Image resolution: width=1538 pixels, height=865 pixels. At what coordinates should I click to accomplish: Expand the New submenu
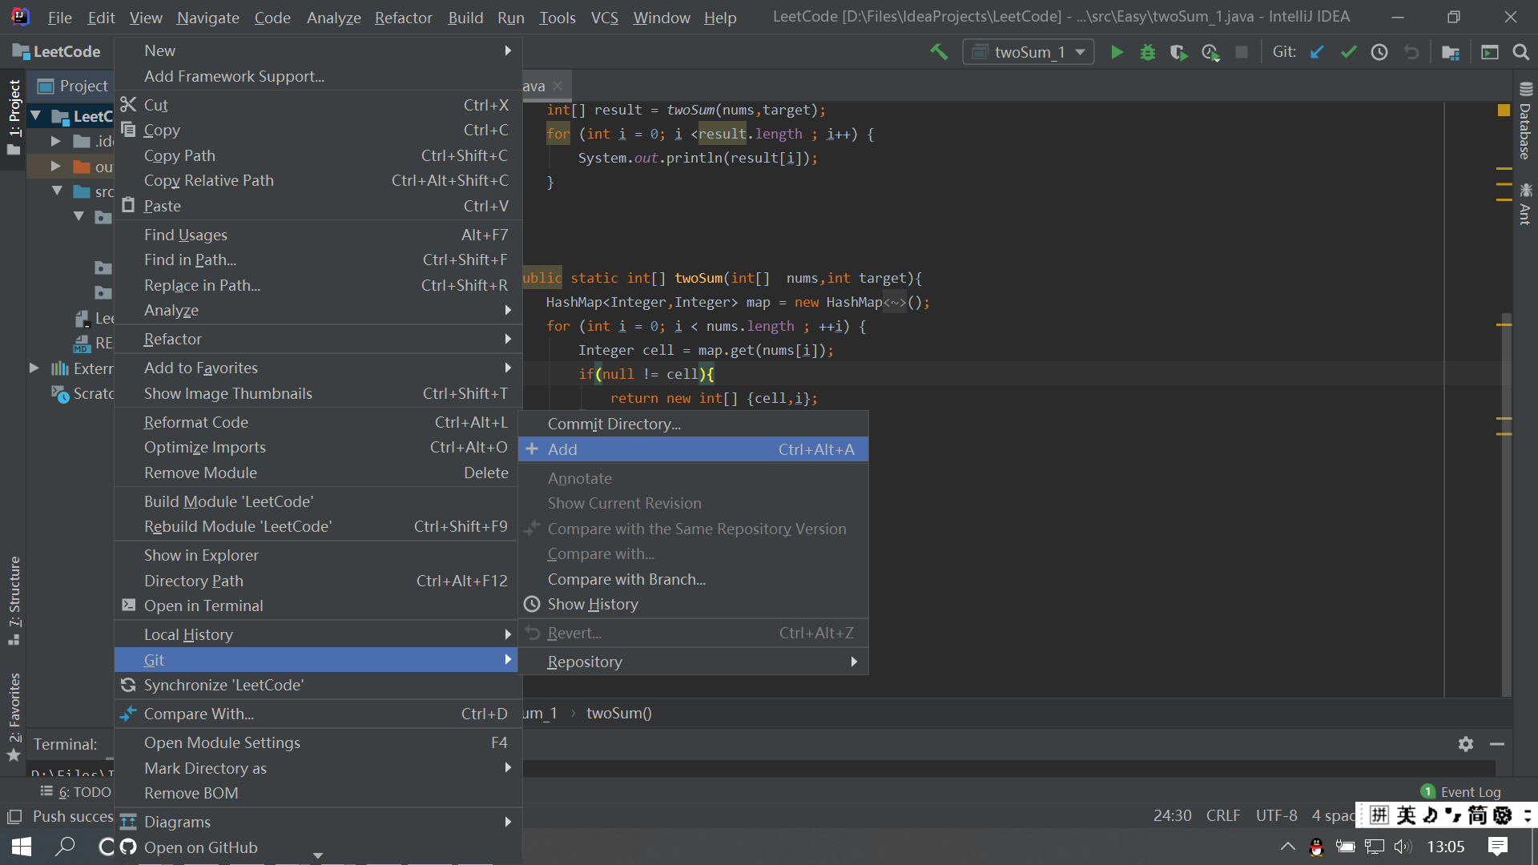tap(318, 50)
